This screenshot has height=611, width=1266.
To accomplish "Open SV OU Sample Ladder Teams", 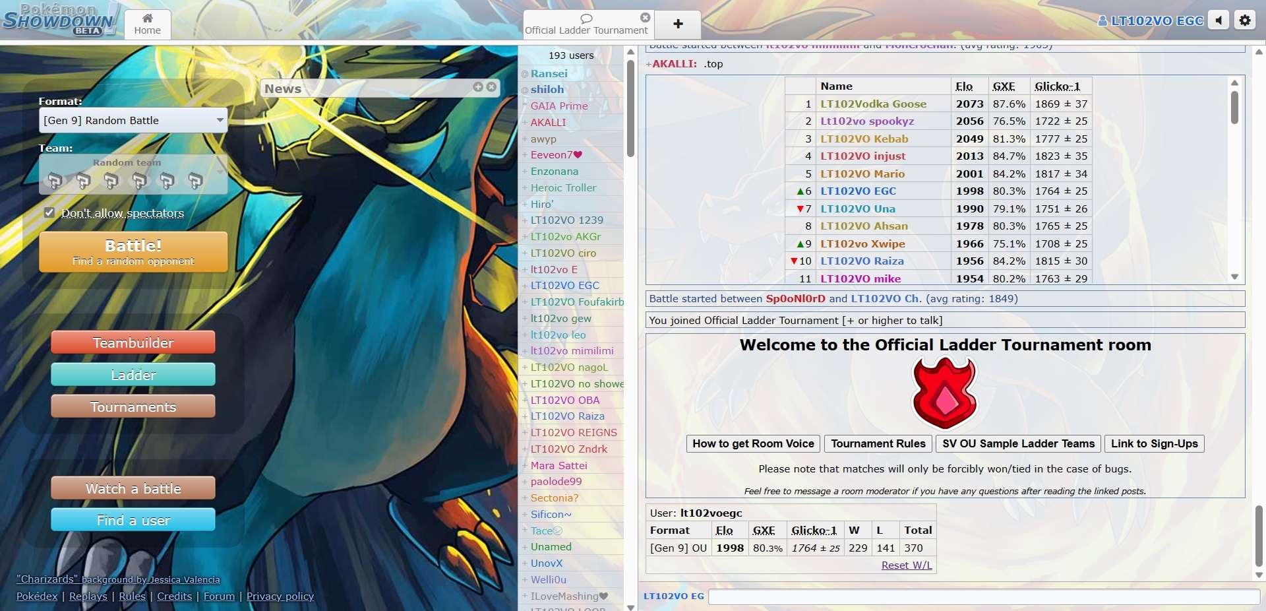I will [x=1018, y=443].
